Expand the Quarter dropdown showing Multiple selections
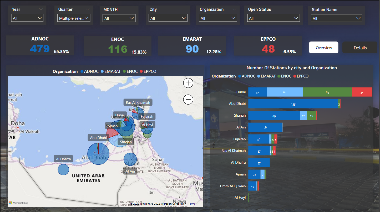Viewport: 380px width, 212px height. tap(74, 18)
